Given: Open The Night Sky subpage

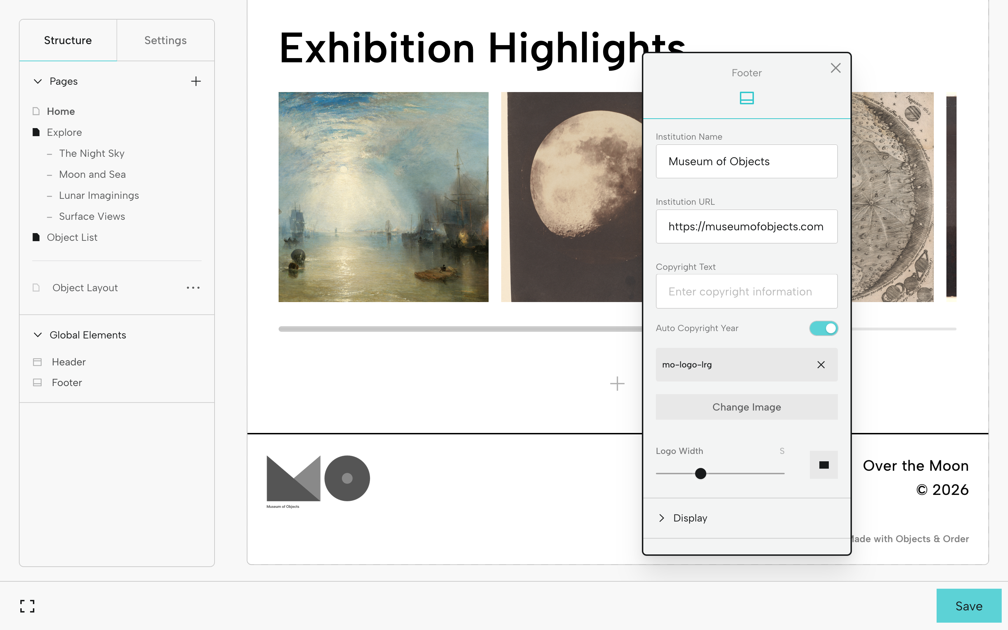Looking at the screenshot, I should [x=92, y=153].
